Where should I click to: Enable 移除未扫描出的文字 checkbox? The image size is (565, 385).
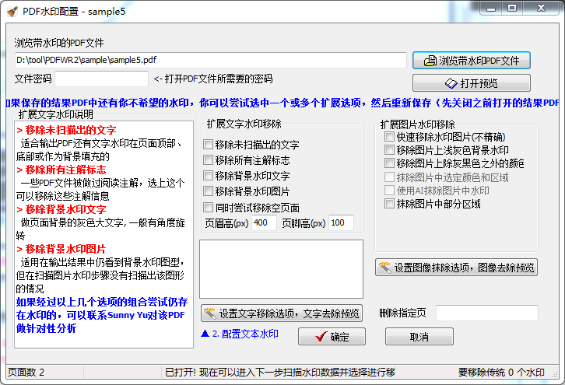tap(208, 145)
